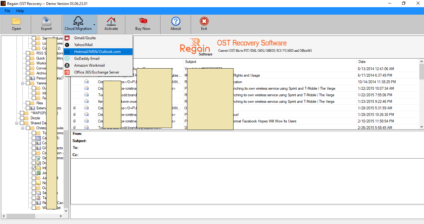
Task: Choose Hotmail/MSN/Outlook.com migration option
Action: click(x=98, y=52)
